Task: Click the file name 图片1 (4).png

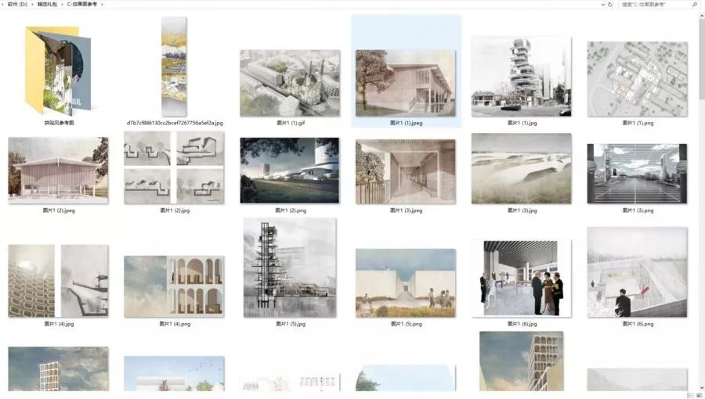Action: (x=175, y=324)
